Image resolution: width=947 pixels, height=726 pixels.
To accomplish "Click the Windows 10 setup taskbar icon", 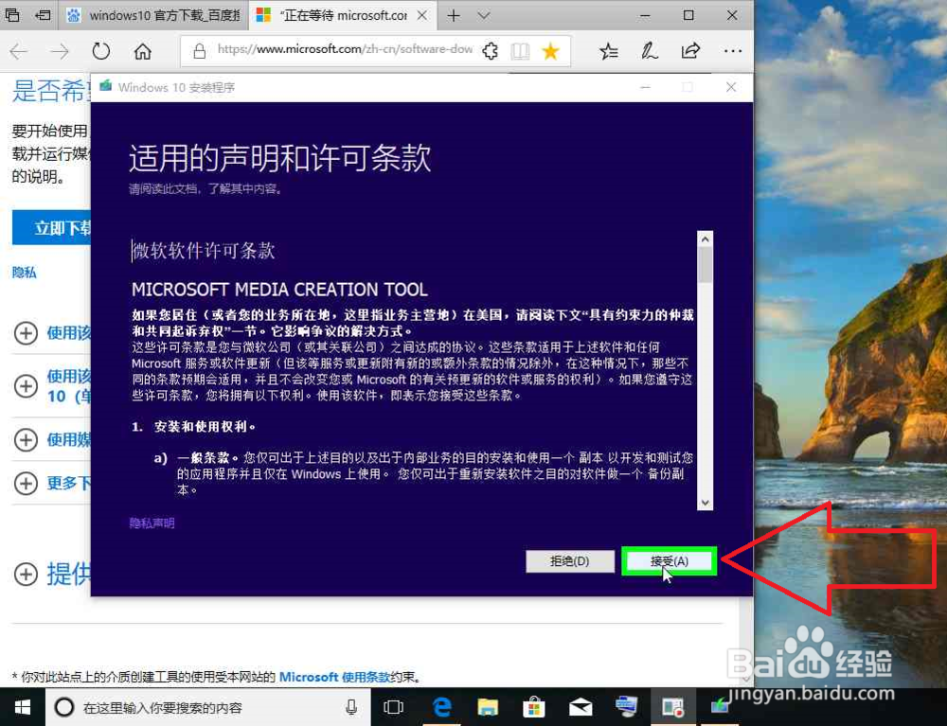I will point(720,706).
